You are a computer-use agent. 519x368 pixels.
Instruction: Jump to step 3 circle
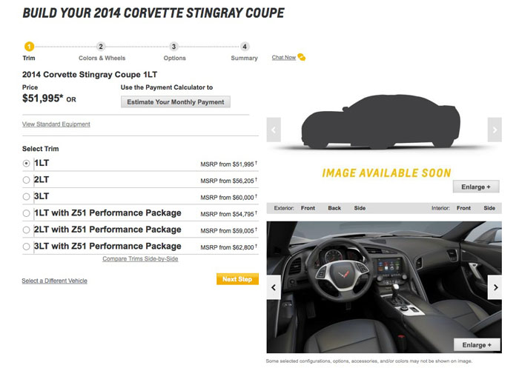173,47
